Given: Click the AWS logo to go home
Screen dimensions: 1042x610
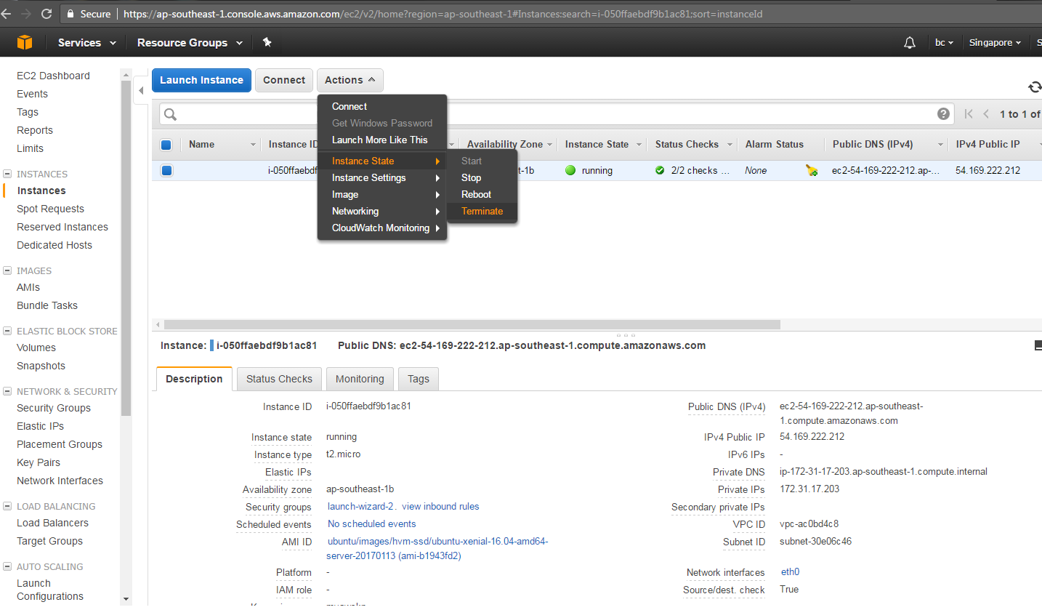Looking at the screenshot, I should (24, 42).
